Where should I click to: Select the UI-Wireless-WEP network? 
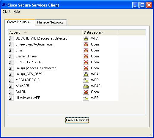coord(28,98)
